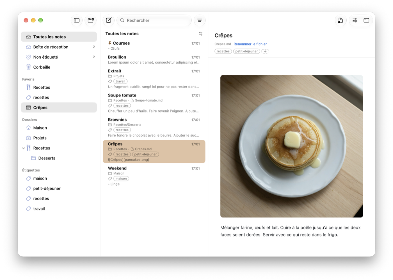Click Renommer le fichier link
This screenshot has width=393, height=280.
point(250,44)
